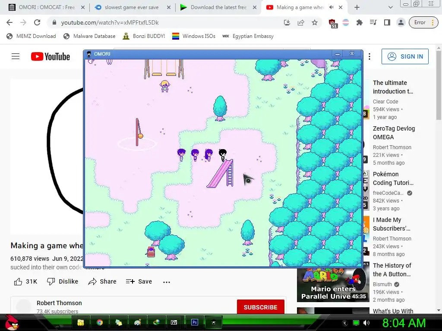Viewport: 442px width, 331px height.
Task: Open volume control in system tray
Action: 366,323
